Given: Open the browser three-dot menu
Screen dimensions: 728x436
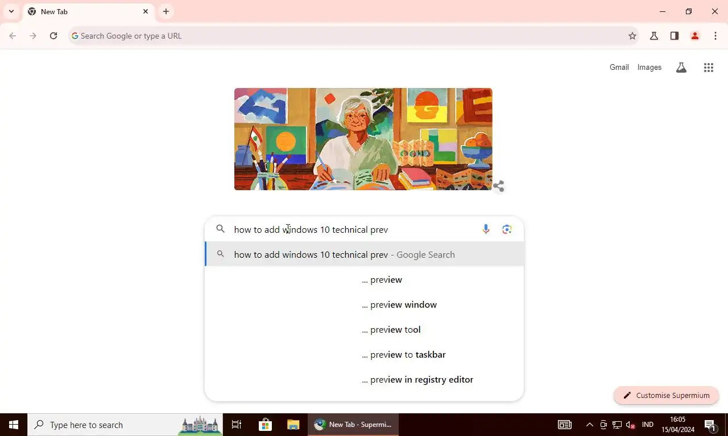Looking at the screenshot, I should tap(715, 36).
